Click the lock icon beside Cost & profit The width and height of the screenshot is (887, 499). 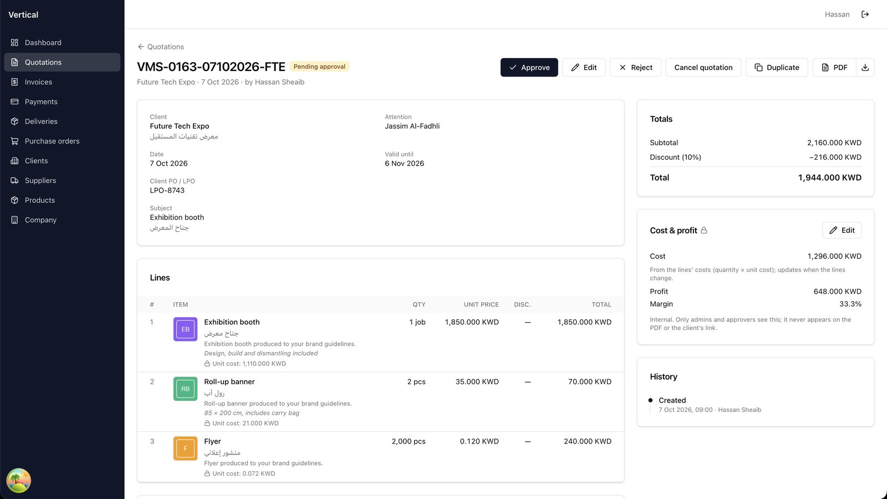point(704,230)
